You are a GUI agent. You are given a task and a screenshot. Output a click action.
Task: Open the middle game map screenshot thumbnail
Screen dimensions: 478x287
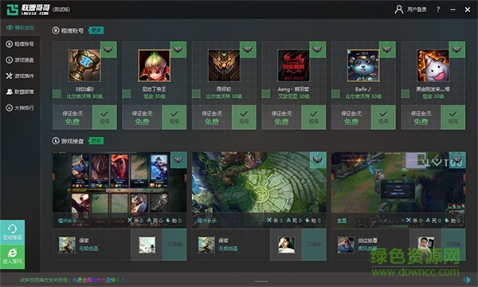point(259,182)
